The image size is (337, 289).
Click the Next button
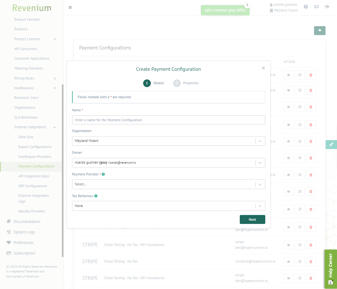[252, 219]
